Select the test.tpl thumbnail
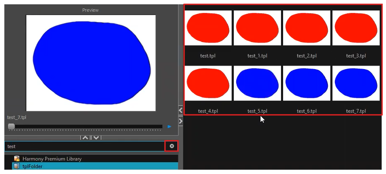 [208, 28]
